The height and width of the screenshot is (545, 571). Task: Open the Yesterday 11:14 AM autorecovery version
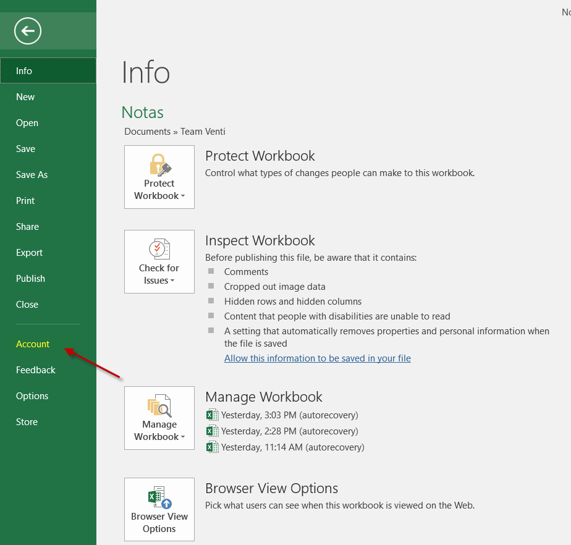[293, 447]
